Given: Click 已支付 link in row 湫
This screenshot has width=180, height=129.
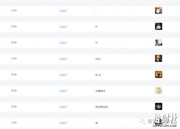Looking at the screenshot, I should (x=63, y=123).
